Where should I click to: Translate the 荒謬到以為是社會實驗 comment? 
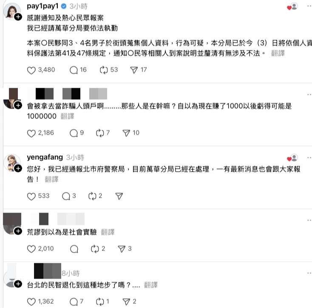pyautogui.click(x=108, y=232)
